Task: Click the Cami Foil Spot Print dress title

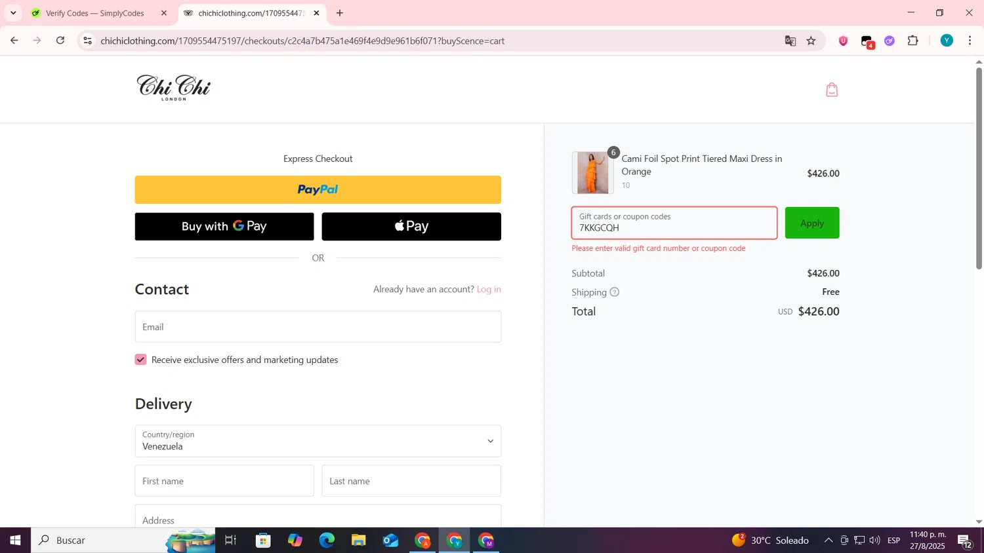Action: point(701,165)
